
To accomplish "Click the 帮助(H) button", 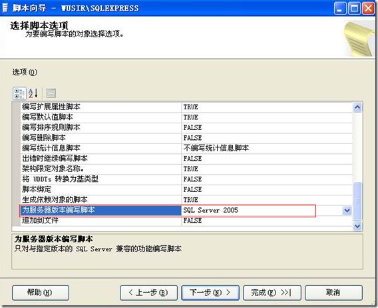I will [41, 293].
